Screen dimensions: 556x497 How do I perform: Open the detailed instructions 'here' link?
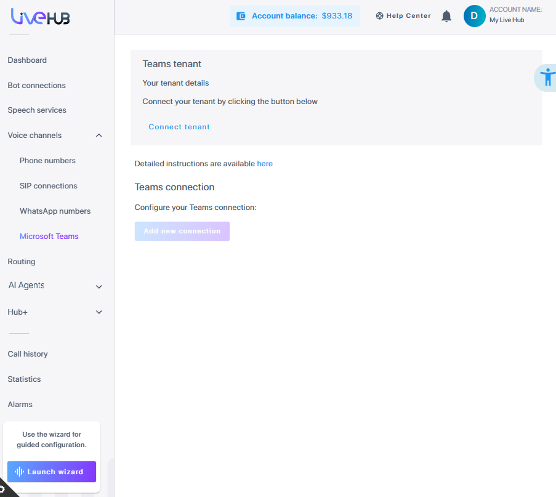point(265,164)
